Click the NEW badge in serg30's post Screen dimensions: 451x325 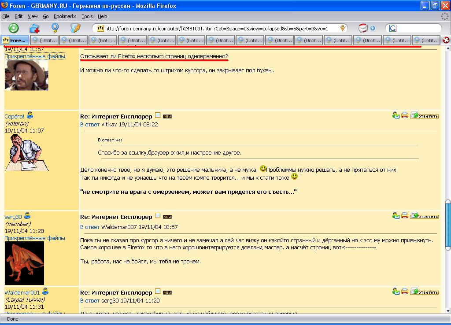point(167,217)
